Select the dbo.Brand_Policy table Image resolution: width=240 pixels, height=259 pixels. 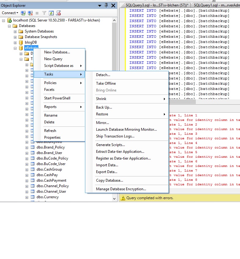pyautogui.click(x=50, y=147)
